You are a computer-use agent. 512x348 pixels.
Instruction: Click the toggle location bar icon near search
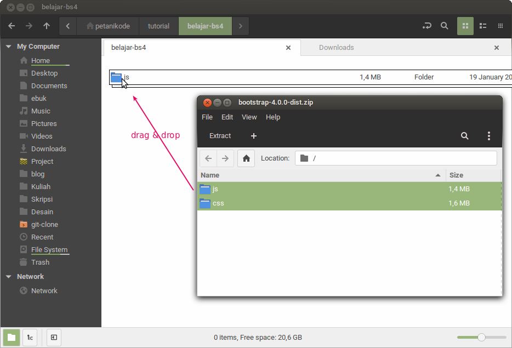[426, 26]
